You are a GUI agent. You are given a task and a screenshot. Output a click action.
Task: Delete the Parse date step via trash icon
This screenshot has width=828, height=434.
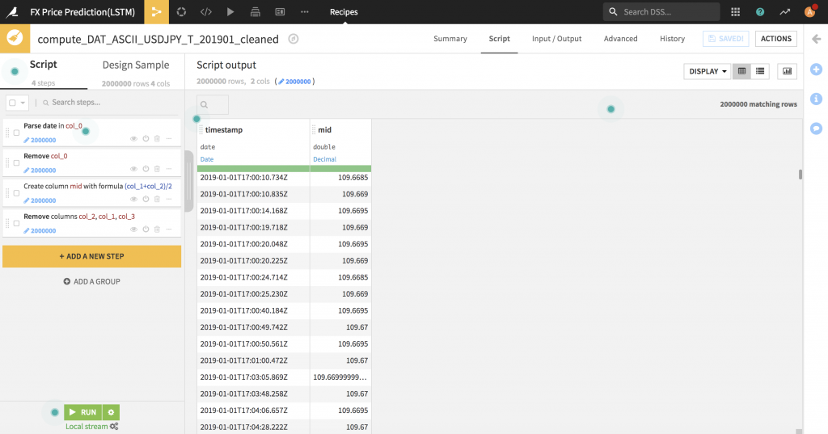point(157,139)
